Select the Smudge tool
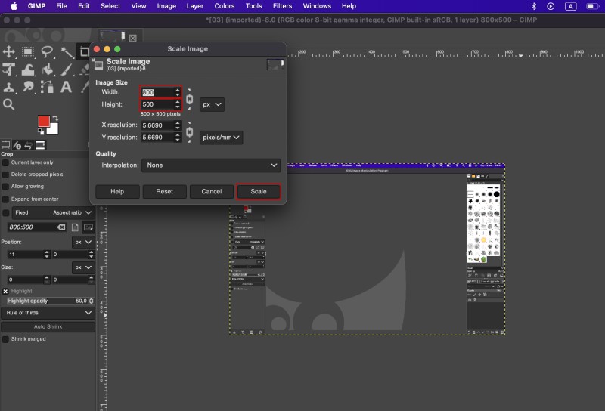 click(x=28, y=88)
